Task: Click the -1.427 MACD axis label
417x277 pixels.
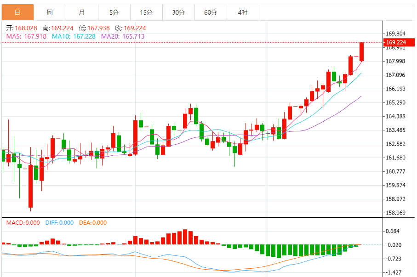Action: tap(394, 273)
